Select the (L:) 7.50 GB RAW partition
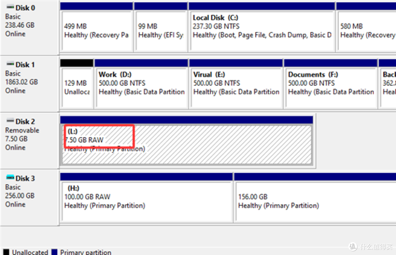This screenshot has height=255, width=396. coord(187,144)
